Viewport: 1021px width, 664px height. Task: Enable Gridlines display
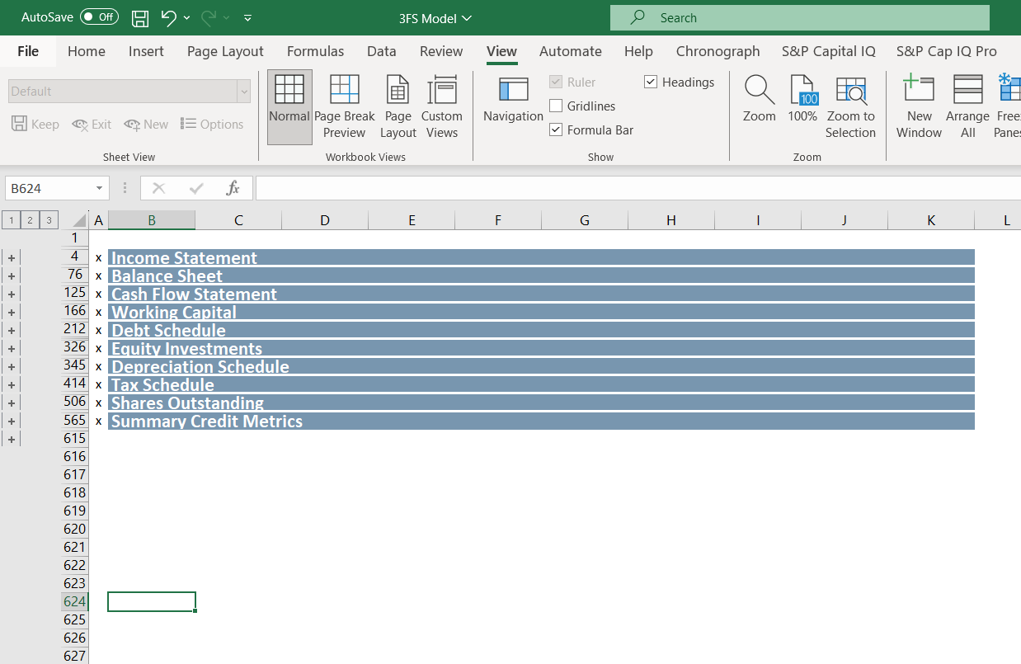pos(555,106)
